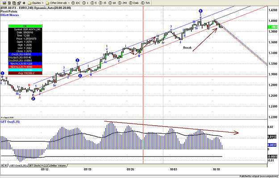Click the black 0.0113 oscillator value tag
The image size is (279, 178).
click(x=272, y=137)
